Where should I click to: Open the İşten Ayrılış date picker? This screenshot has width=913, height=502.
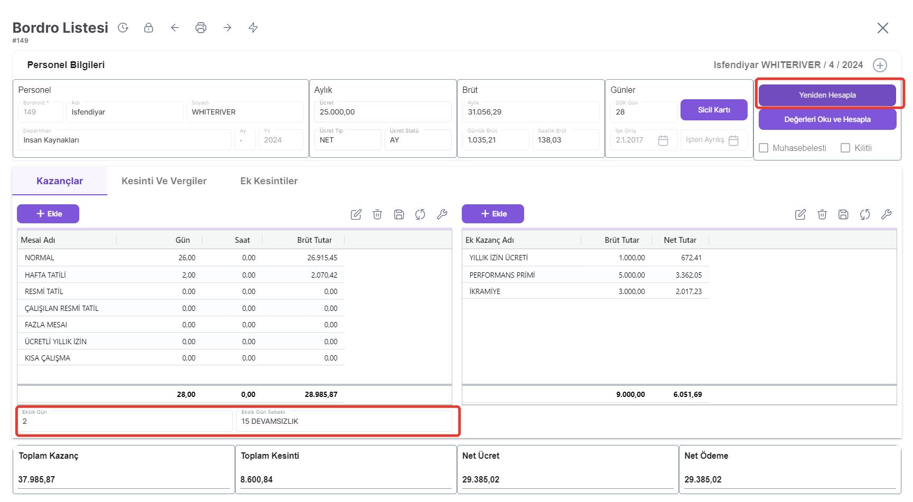coord(733,140)
